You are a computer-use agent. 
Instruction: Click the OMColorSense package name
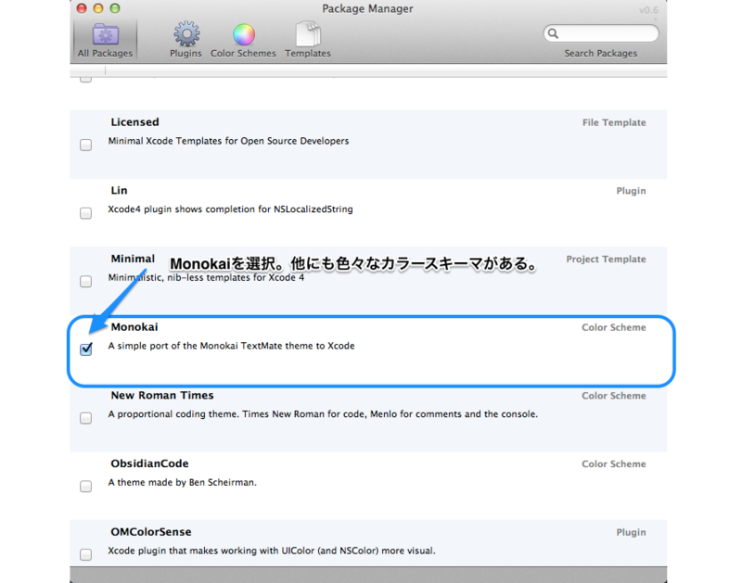coord(151,532)
